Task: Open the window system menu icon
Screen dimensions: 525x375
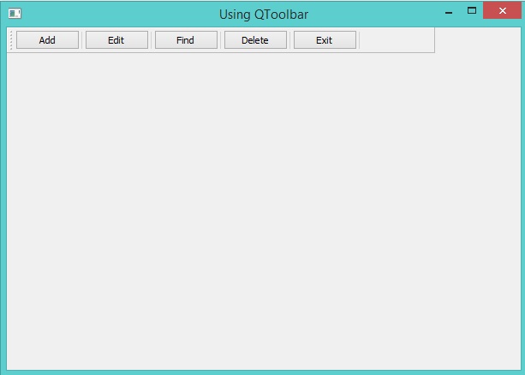Action: pos(15,14)
